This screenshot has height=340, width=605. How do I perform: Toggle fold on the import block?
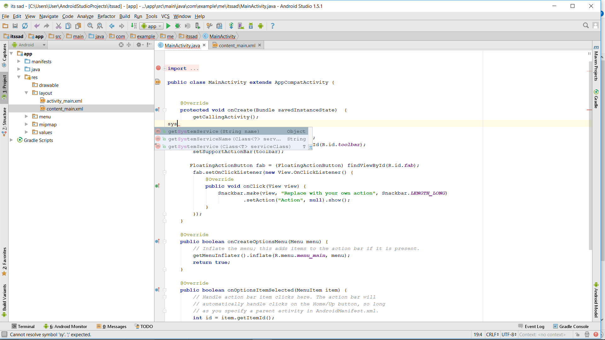tap(164, 68)
